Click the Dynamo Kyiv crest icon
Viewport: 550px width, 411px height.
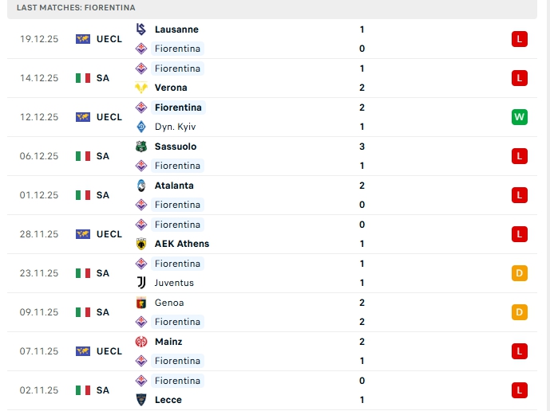pyautogui.click(x=141, y=127)
